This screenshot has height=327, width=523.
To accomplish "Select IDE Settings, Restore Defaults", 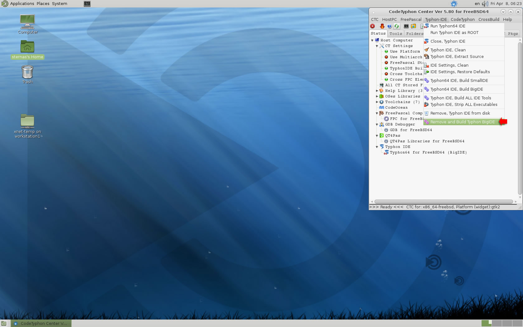I will (x=464, y=72).
